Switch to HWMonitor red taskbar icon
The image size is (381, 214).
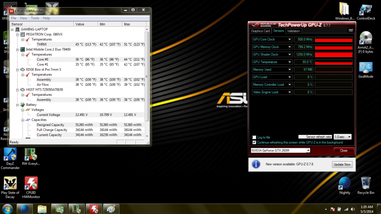click(94, 209)
